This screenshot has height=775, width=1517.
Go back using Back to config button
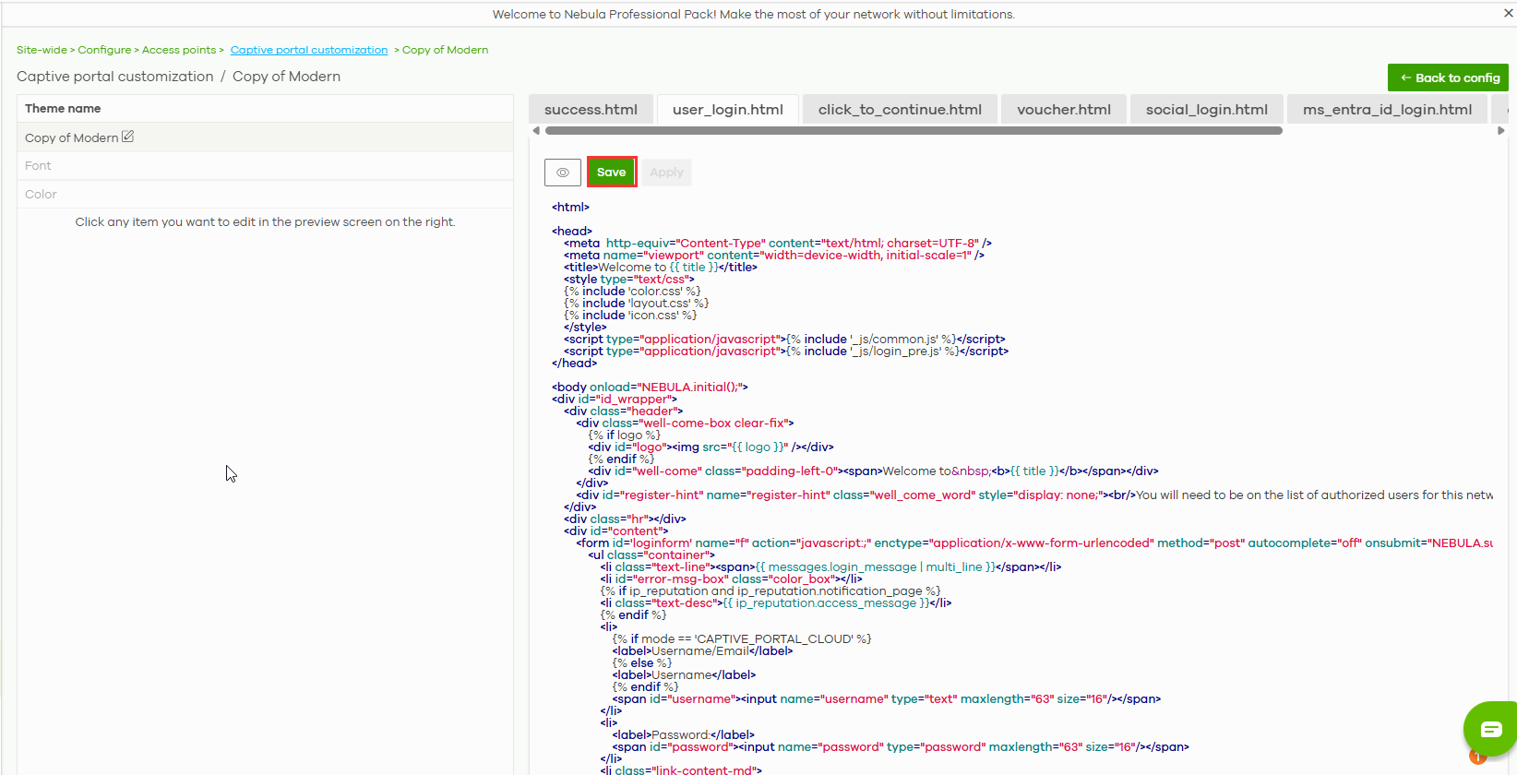point(1448,77)
